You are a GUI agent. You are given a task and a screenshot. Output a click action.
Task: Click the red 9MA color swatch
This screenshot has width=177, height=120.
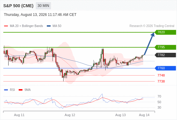point(20,90)
